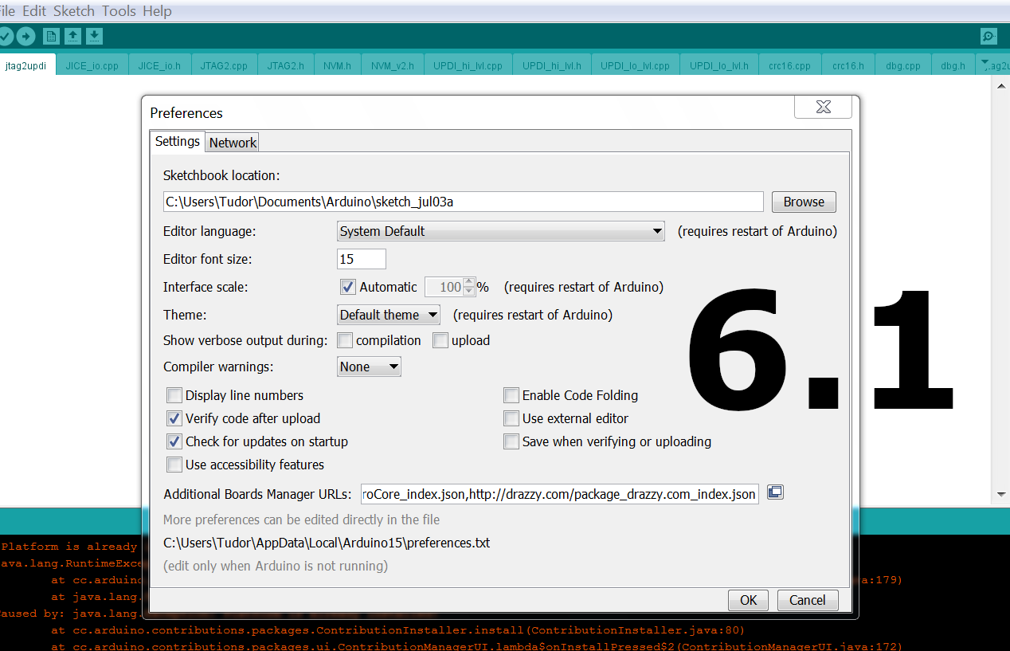The image size is (1010, 651).
Task: Open a sketch with the Open icon
Action: 72,36
